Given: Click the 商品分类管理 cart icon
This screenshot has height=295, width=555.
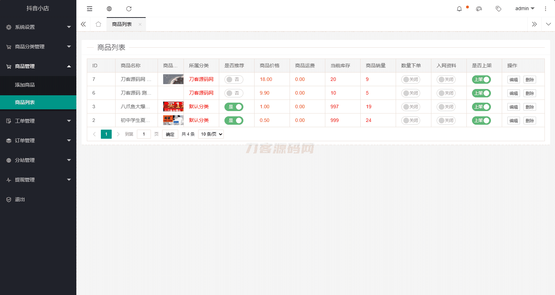Looking at the screenshot, I should [9, 47].
